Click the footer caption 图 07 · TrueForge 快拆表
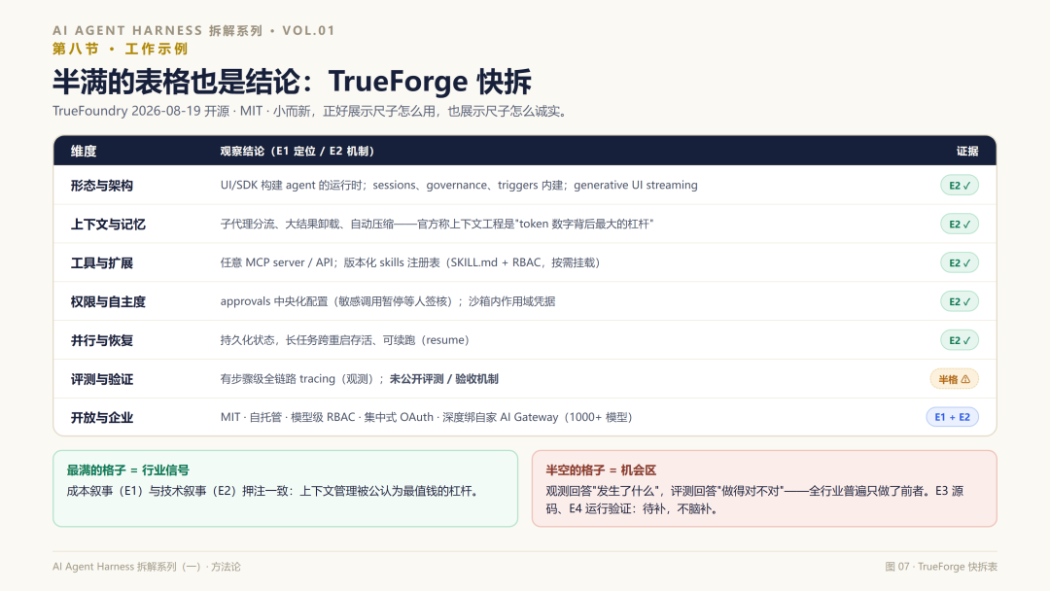This screenshot has height=591, width=1050. [x=941, y=567]
